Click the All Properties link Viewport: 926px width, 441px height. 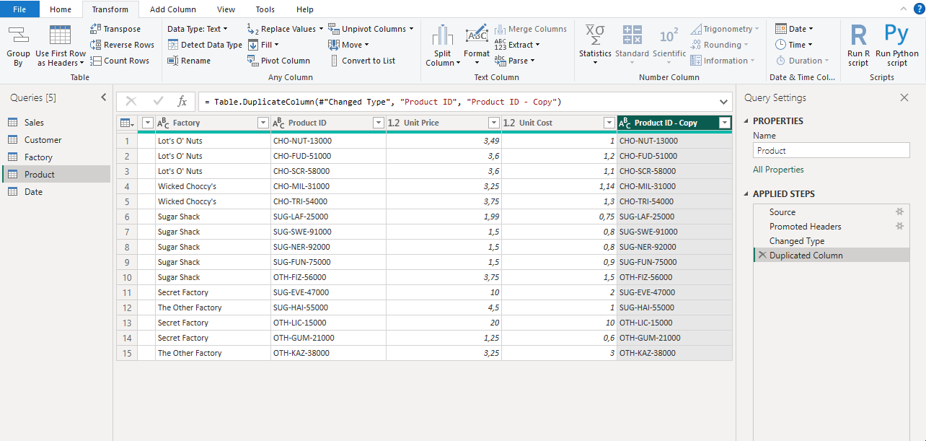point(778,170)
